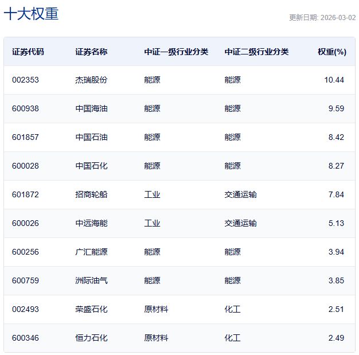Click stock code 600938
Viewport: 359px width, 355px height.
(25, 109)
